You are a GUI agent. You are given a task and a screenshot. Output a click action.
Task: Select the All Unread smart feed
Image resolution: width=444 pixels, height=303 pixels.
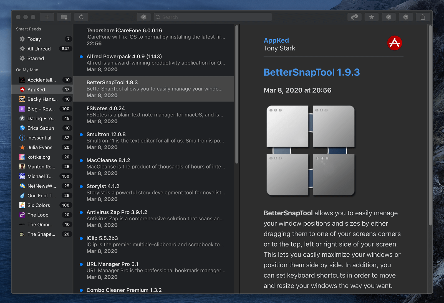tap(42, 49)
